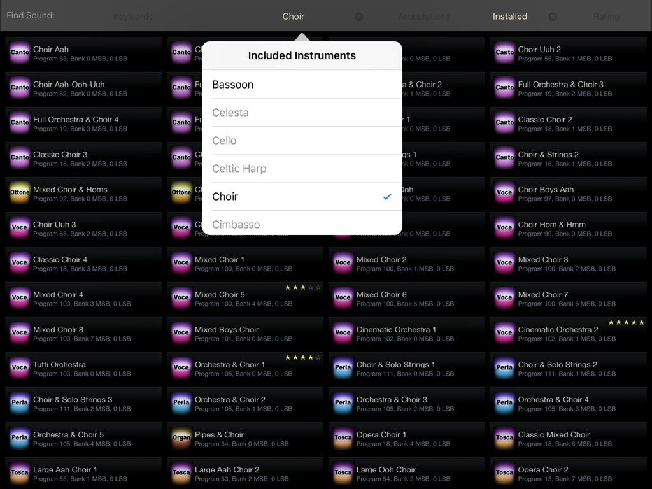
Task: Tap the Tosca icon beside Opera Choir 1
Action: 343,437
